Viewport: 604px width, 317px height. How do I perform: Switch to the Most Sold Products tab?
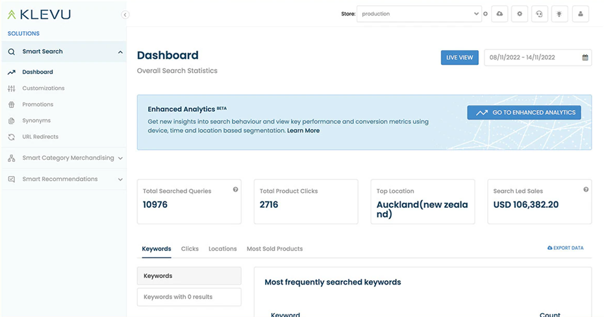(x=275, y=249)
